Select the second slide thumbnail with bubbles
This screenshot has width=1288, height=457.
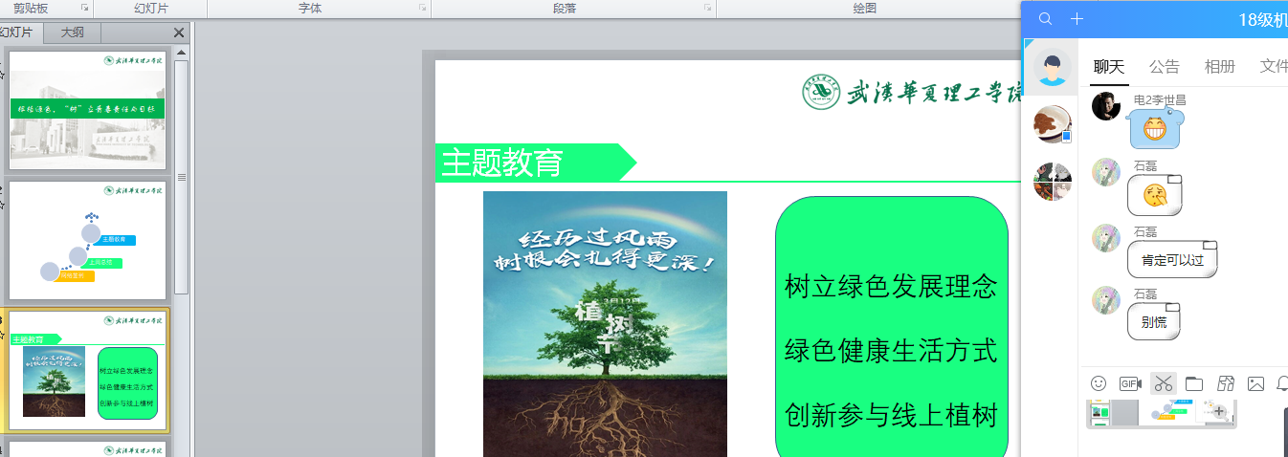88,240
